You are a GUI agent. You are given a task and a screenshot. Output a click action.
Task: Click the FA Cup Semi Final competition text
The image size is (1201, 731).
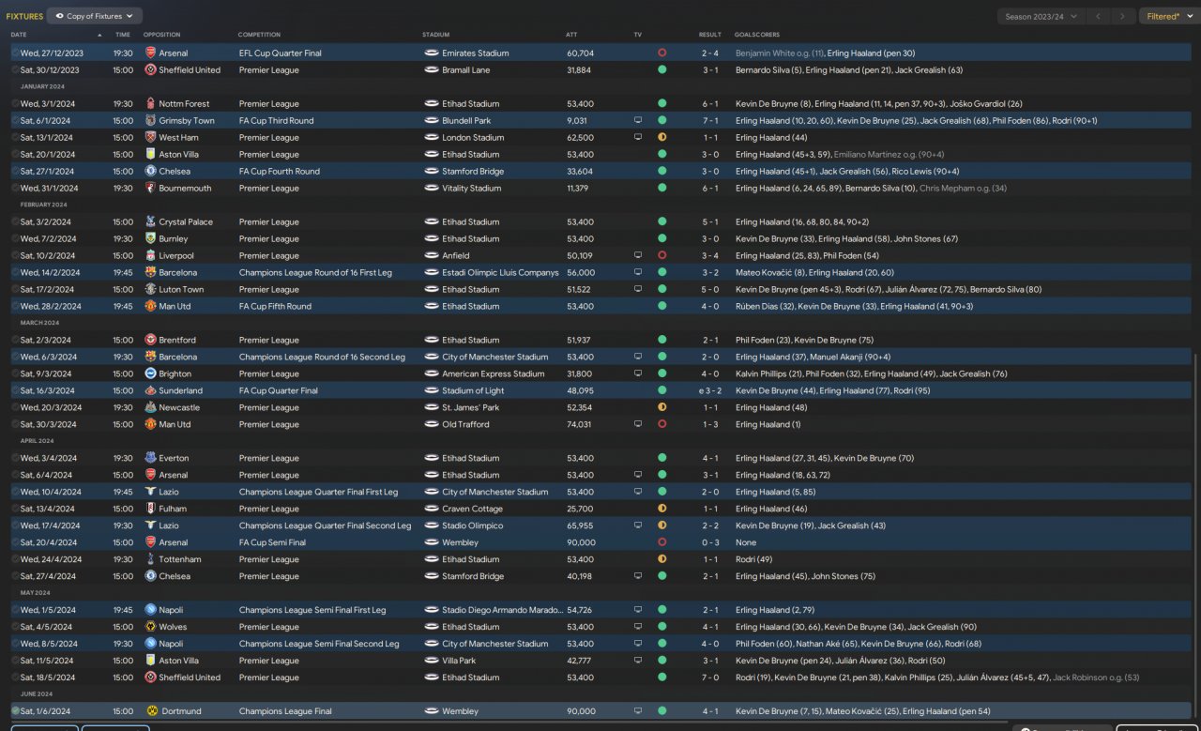tap(272, 543)
